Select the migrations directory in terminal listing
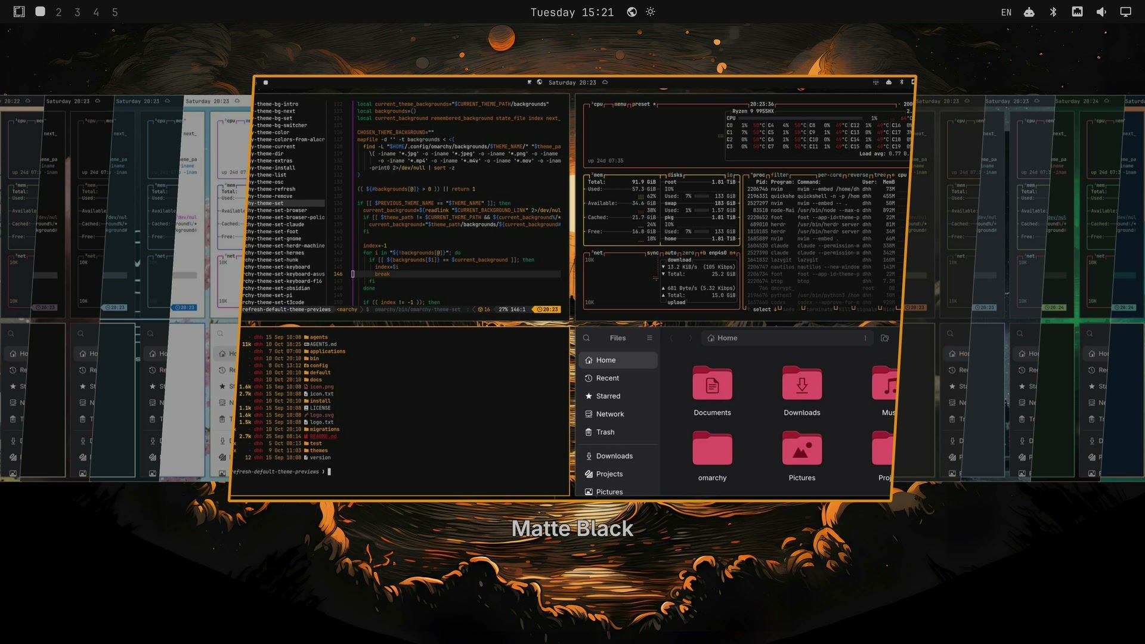The image size is (1145, 644). pos(324,429)
